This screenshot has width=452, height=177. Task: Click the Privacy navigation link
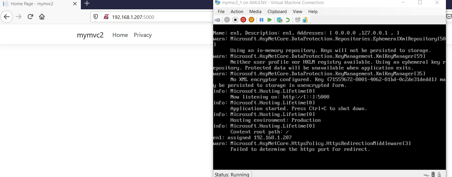(143, 35)
